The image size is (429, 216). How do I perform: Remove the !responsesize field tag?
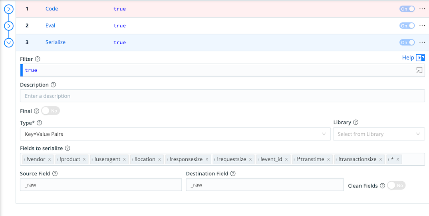207,159
